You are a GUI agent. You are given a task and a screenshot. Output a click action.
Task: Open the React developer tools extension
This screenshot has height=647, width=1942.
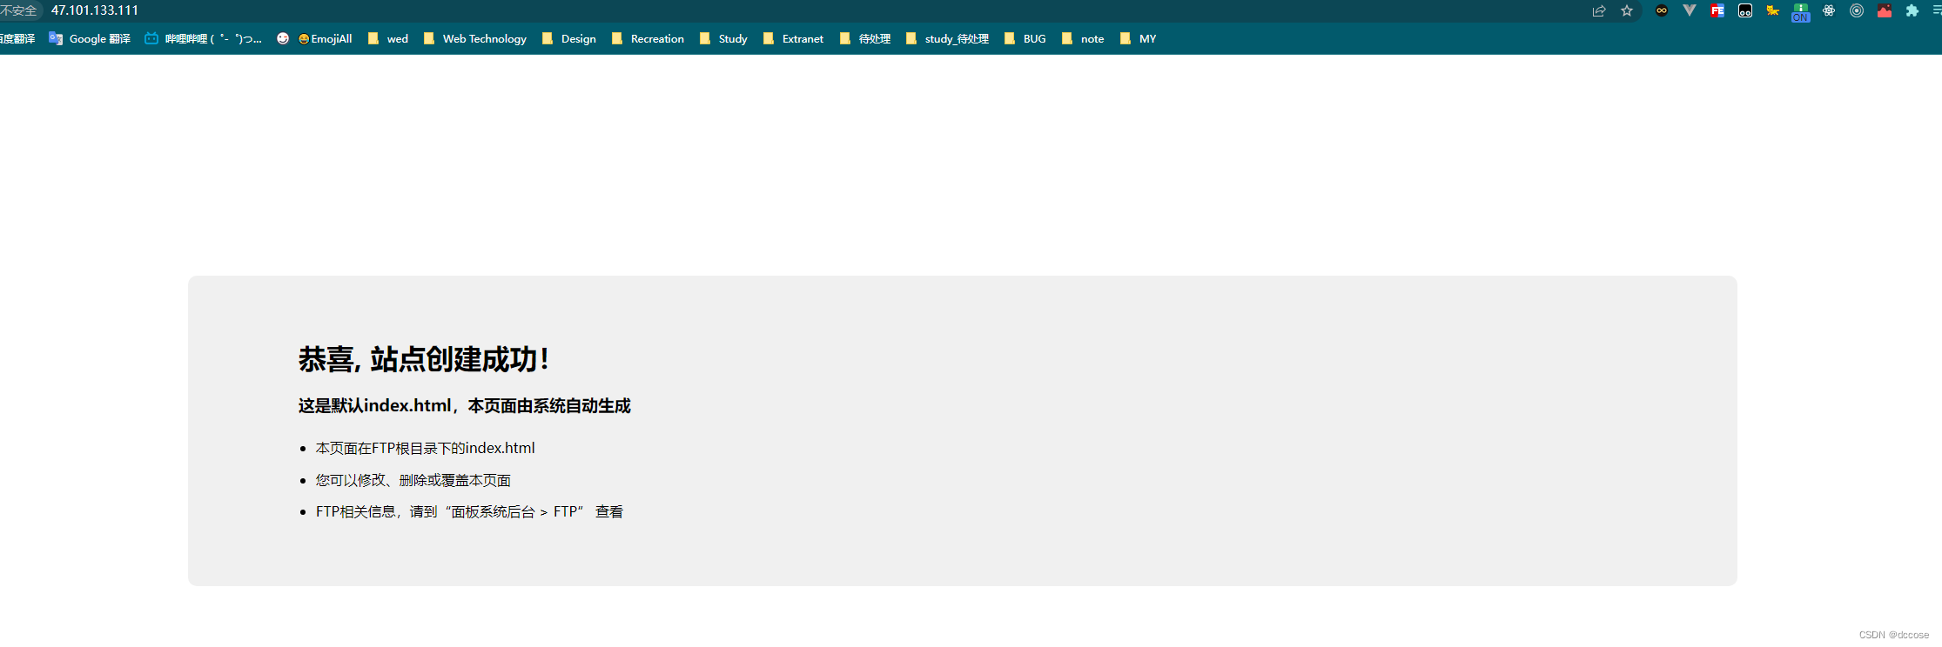click(x=1829, y=10)
